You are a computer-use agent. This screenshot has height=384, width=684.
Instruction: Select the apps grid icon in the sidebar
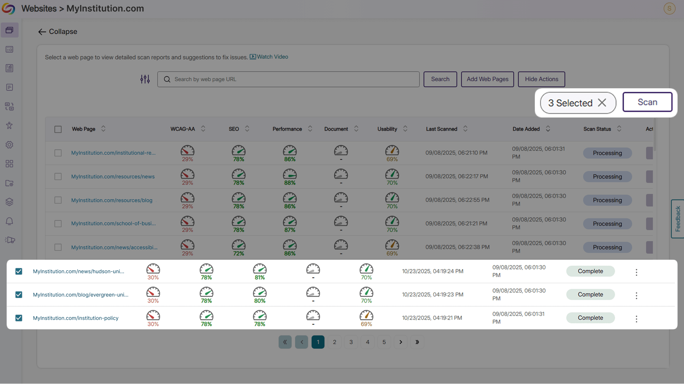point(9,164)
